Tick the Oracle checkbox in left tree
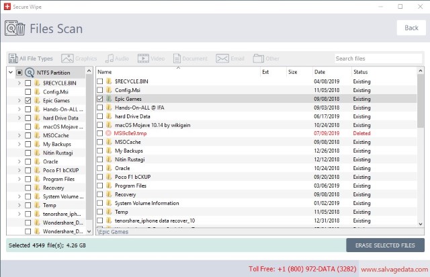 [28, 161]
